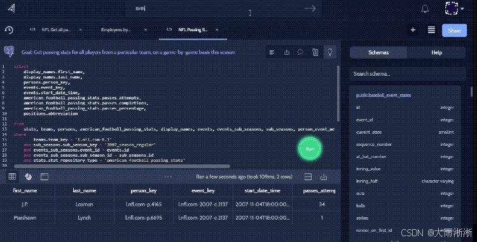Add a new query with plus icon
477x242 pixels.
point(413,30)
